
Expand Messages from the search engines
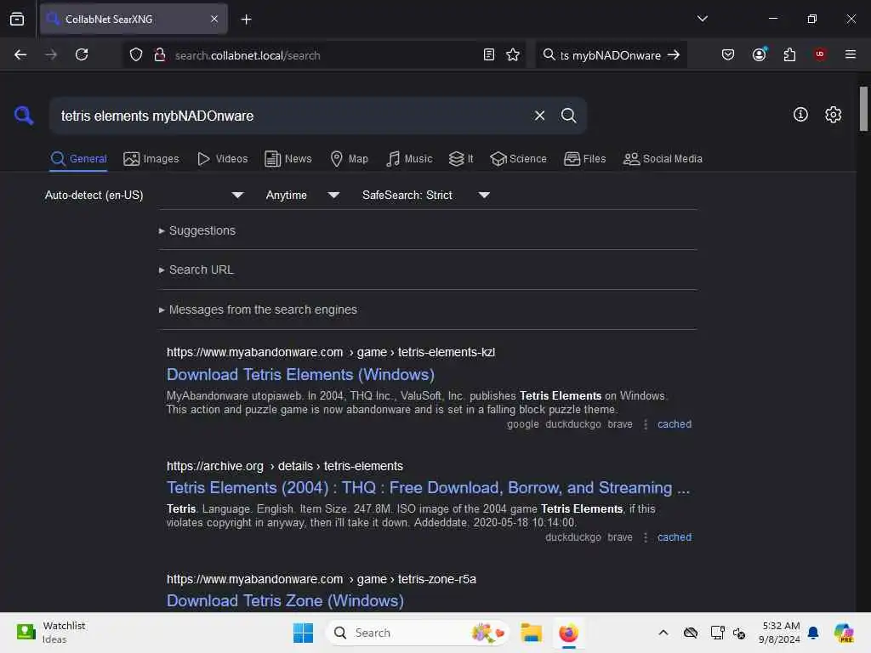point(258,309)
